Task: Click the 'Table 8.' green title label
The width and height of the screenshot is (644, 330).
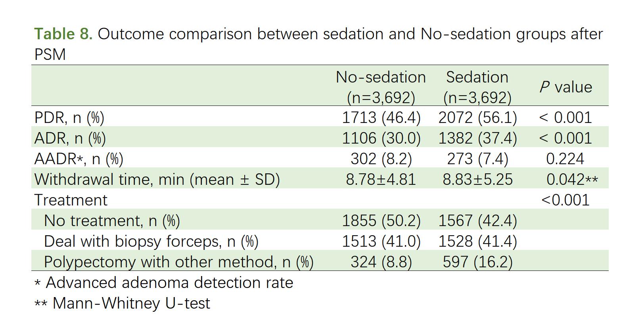Action: tap(63, 34)
